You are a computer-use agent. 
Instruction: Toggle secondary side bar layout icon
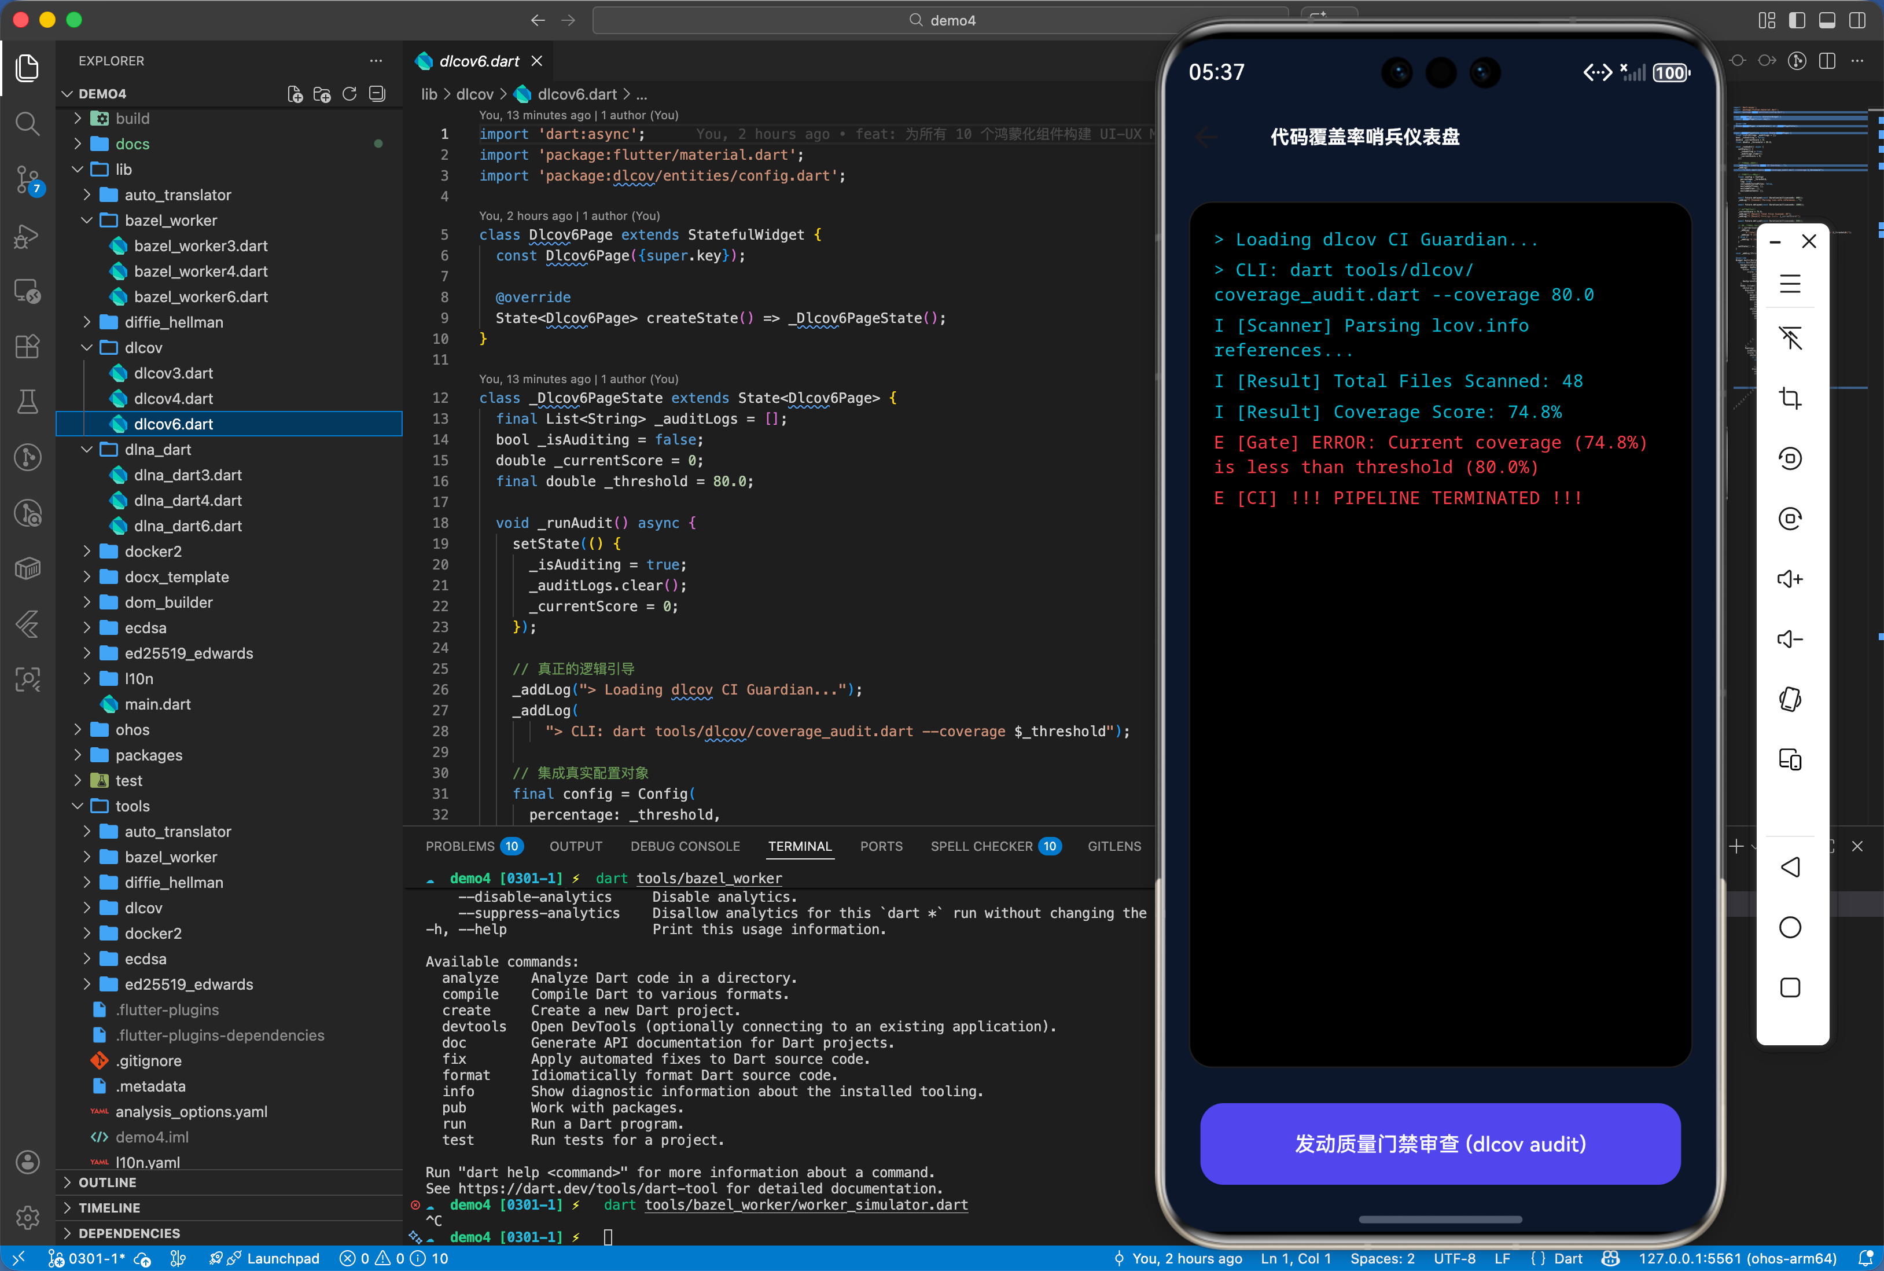(1856, 20)
